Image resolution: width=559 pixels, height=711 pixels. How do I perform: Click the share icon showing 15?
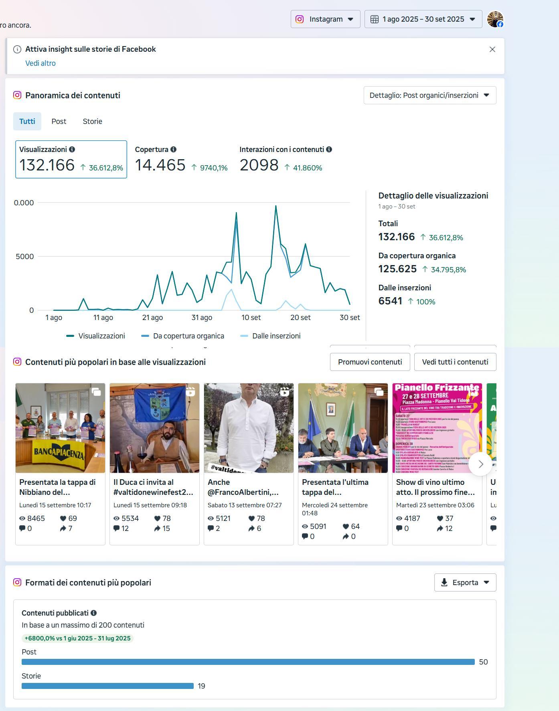click(157, 529)
